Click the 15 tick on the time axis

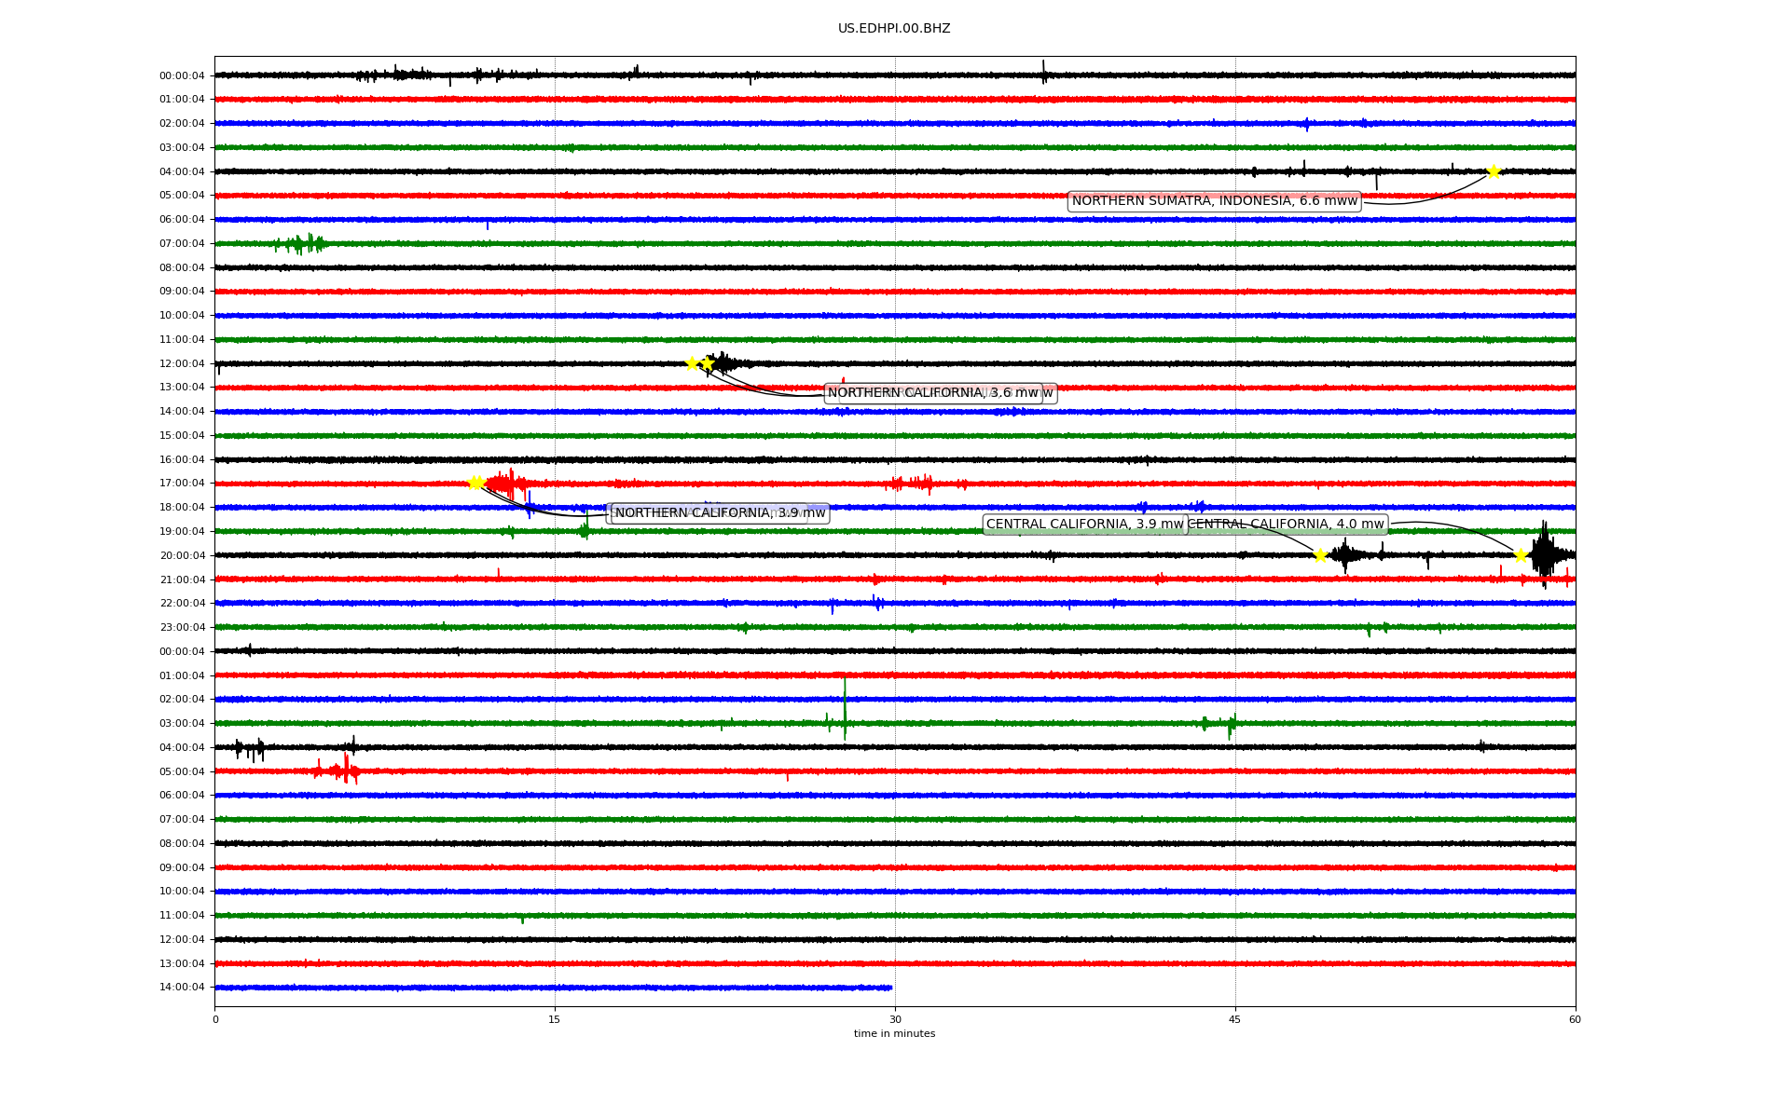tap(555, 1019)
